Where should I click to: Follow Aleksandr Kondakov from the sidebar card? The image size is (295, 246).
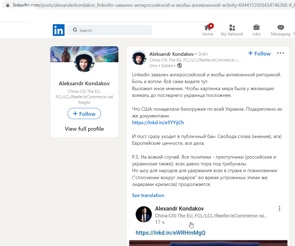tap(84, 114)
